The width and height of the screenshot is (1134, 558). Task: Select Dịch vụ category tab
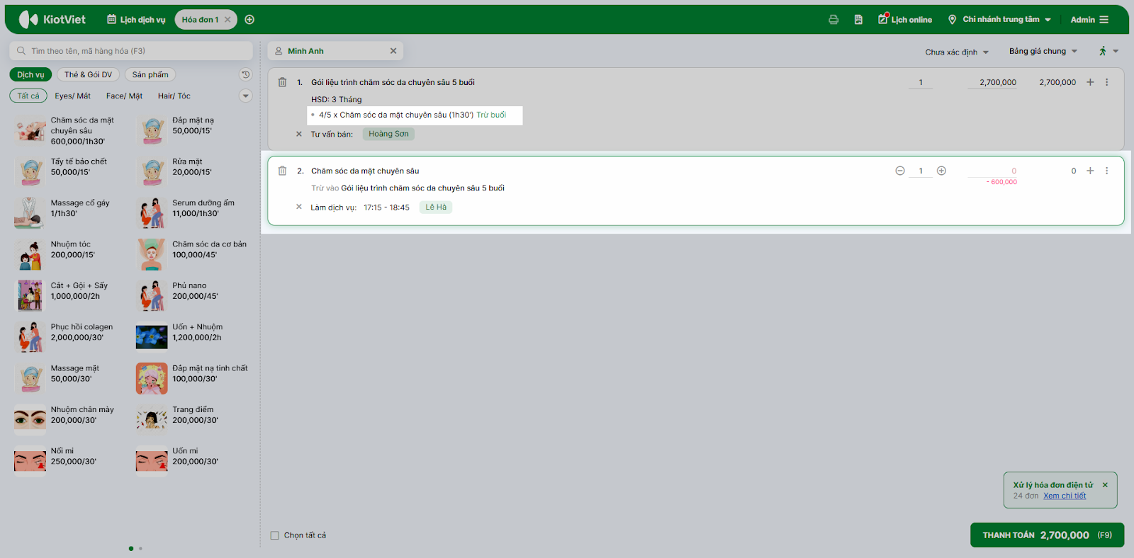point(30,74)
